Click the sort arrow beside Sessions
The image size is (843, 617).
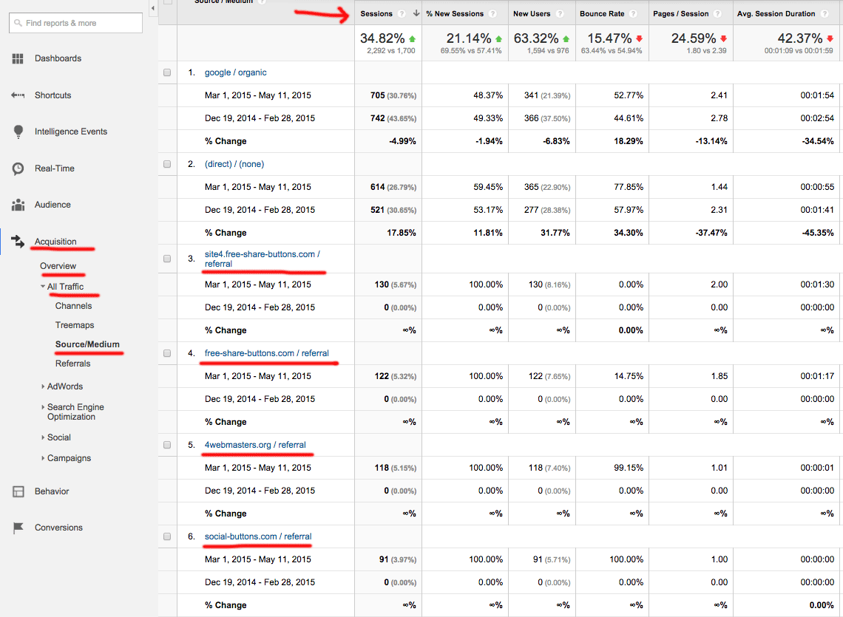coord(416,13)
